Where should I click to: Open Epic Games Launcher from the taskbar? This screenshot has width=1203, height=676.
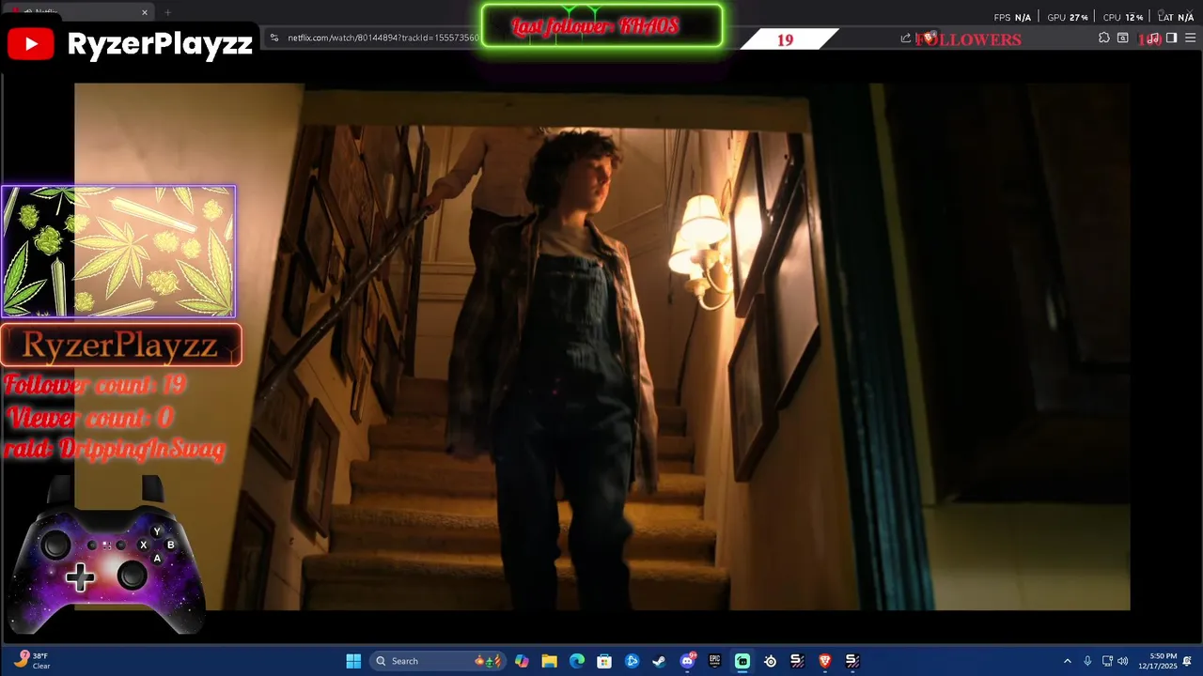(714, 661)
